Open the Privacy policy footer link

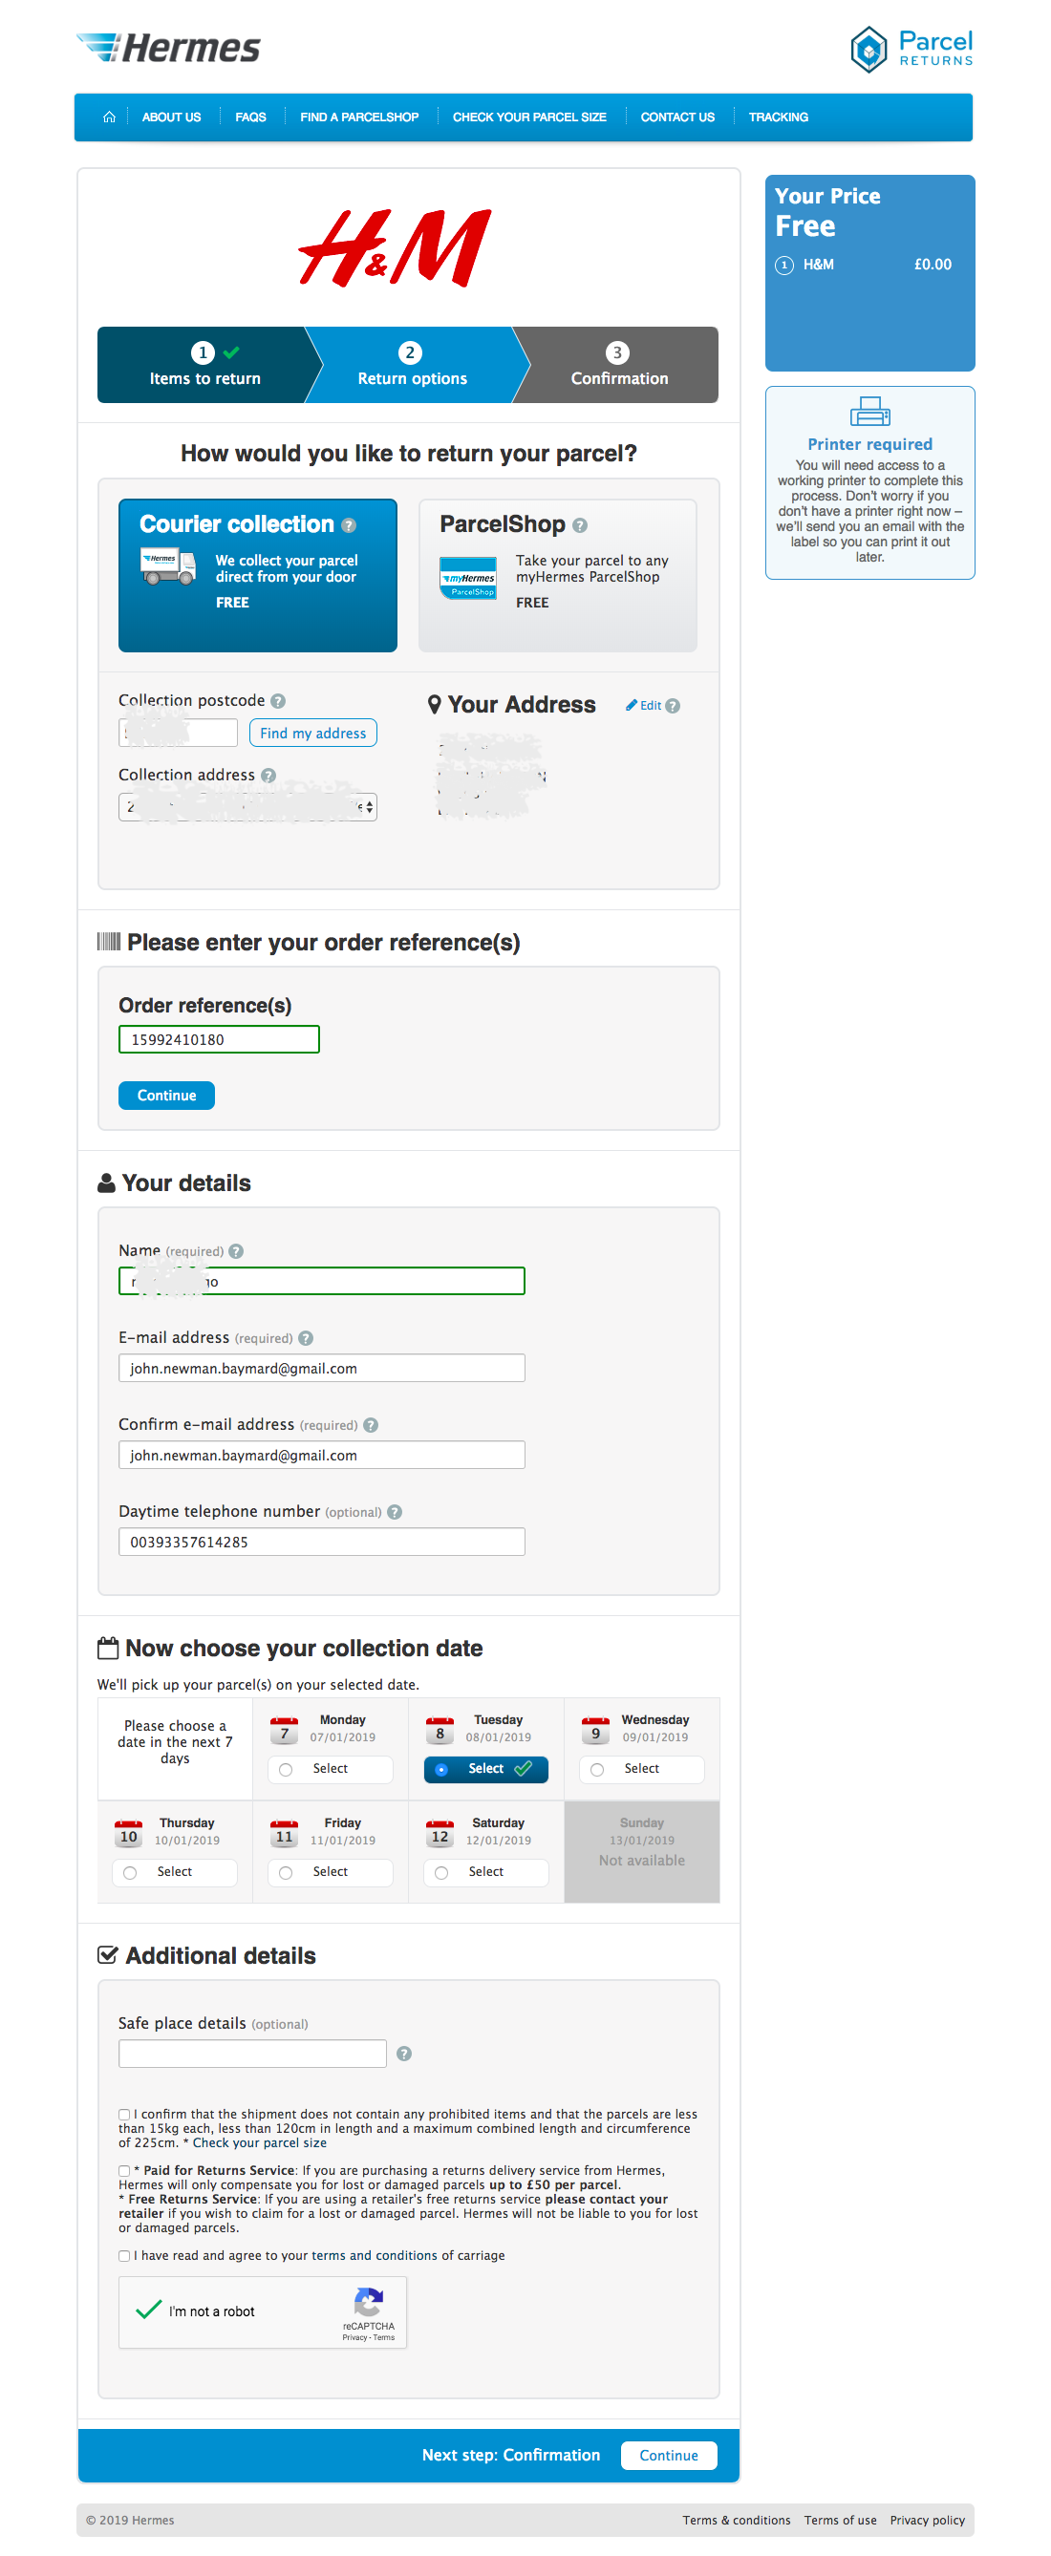[927, 2520]
